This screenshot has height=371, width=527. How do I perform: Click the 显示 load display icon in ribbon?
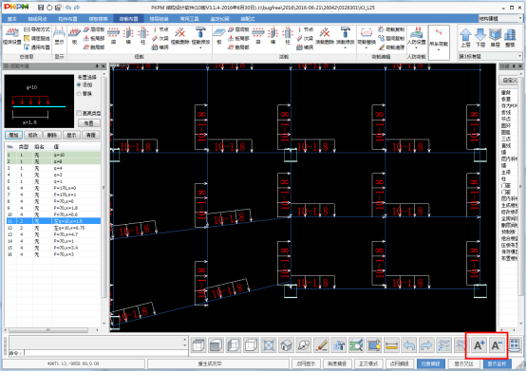(59, 36)
